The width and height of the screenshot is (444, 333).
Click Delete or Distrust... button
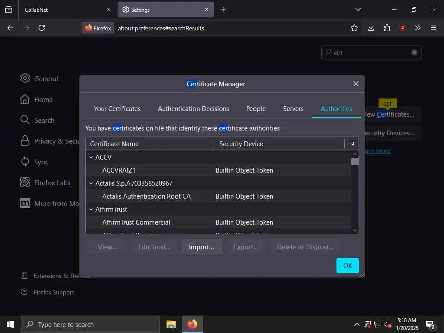[x=305, y=247]
